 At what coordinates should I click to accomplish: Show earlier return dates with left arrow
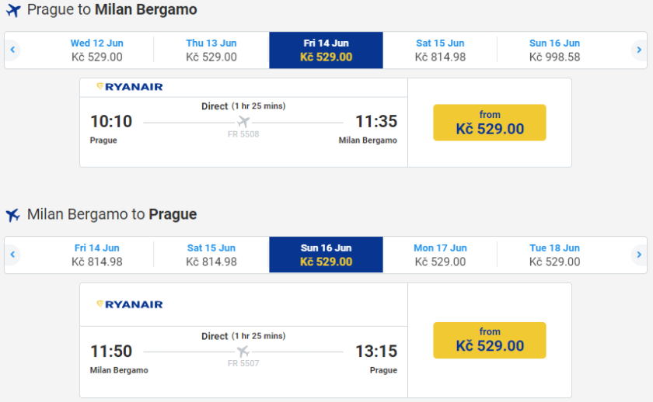point(12,255)
